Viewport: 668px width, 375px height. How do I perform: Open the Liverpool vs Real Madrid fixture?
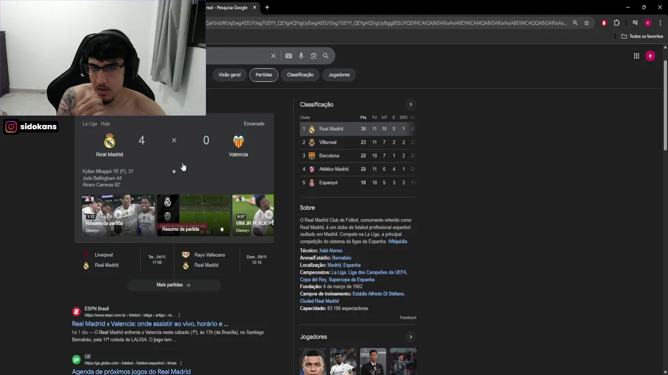coord(124,260)
